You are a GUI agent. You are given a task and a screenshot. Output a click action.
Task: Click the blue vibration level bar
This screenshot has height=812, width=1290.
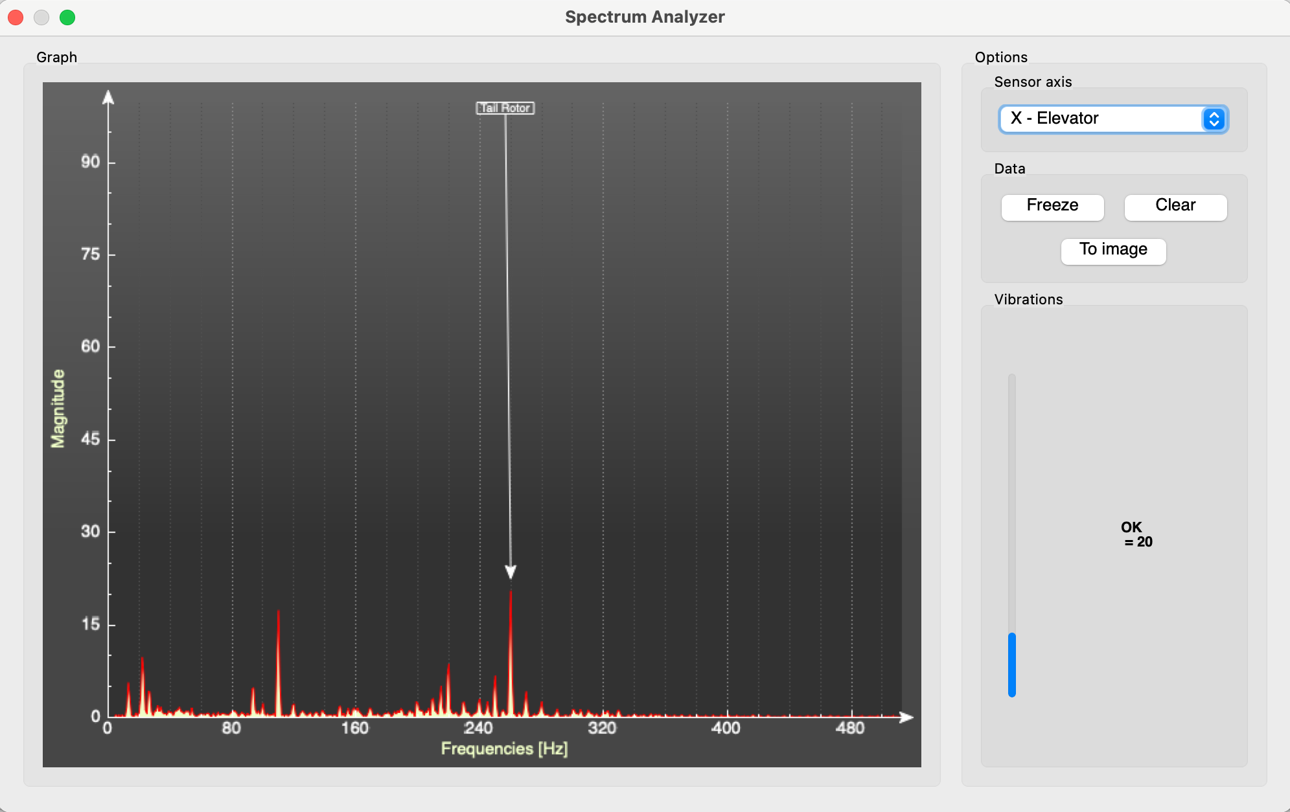click(x=1011, y=664)
